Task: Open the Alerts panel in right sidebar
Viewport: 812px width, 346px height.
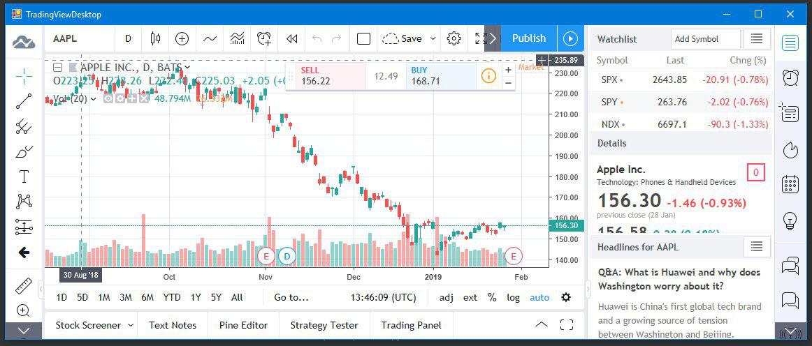Action: 791,77
